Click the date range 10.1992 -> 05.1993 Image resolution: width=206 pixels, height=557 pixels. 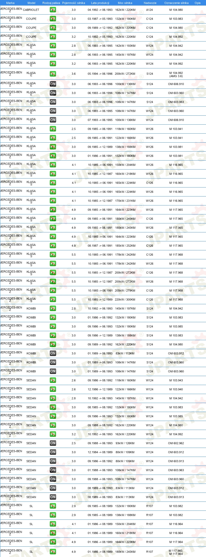100,37
